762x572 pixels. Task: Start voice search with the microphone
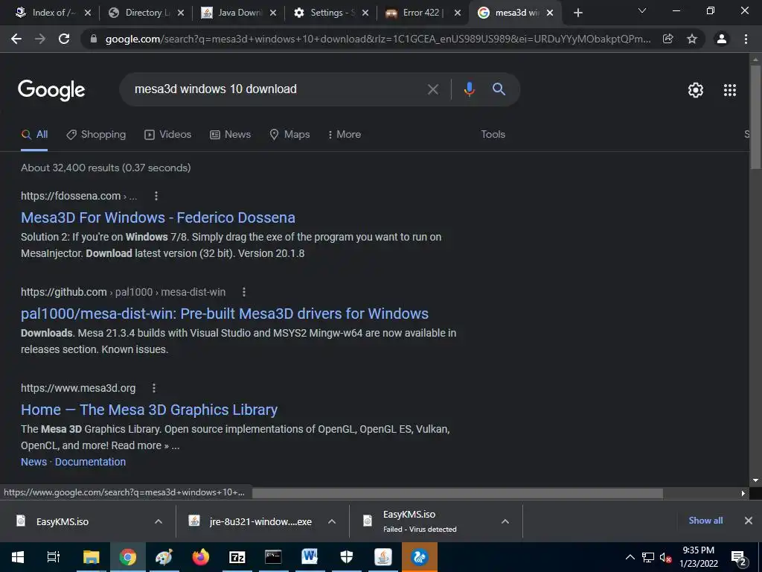point(469,89)
